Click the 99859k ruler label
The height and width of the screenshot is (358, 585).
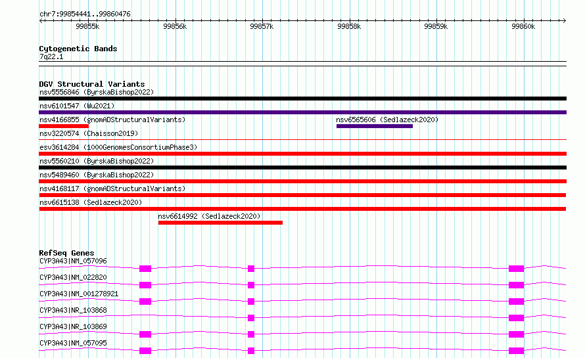click(x=436, y=26)
